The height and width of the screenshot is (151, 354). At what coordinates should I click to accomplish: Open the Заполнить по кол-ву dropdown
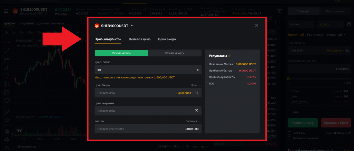[x=302, y=61]
